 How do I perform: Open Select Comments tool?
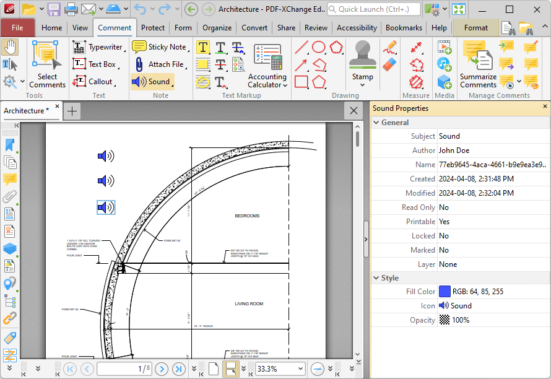coord(47,64)
